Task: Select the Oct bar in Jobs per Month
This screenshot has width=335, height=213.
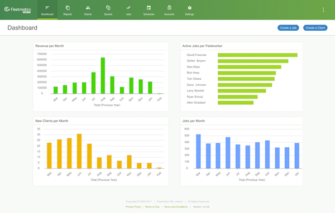Action: [x=267, y=154]
